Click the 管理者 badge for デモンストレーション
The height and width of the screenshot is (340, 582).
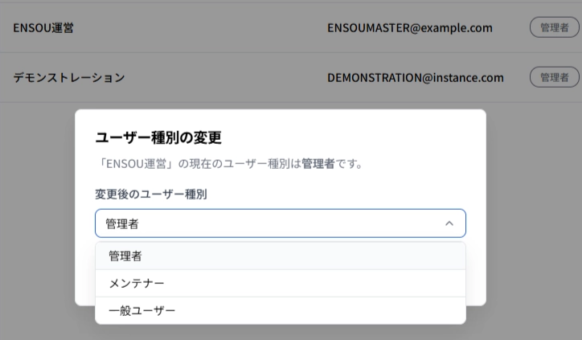pyautogui.click(x=554, y=77)
